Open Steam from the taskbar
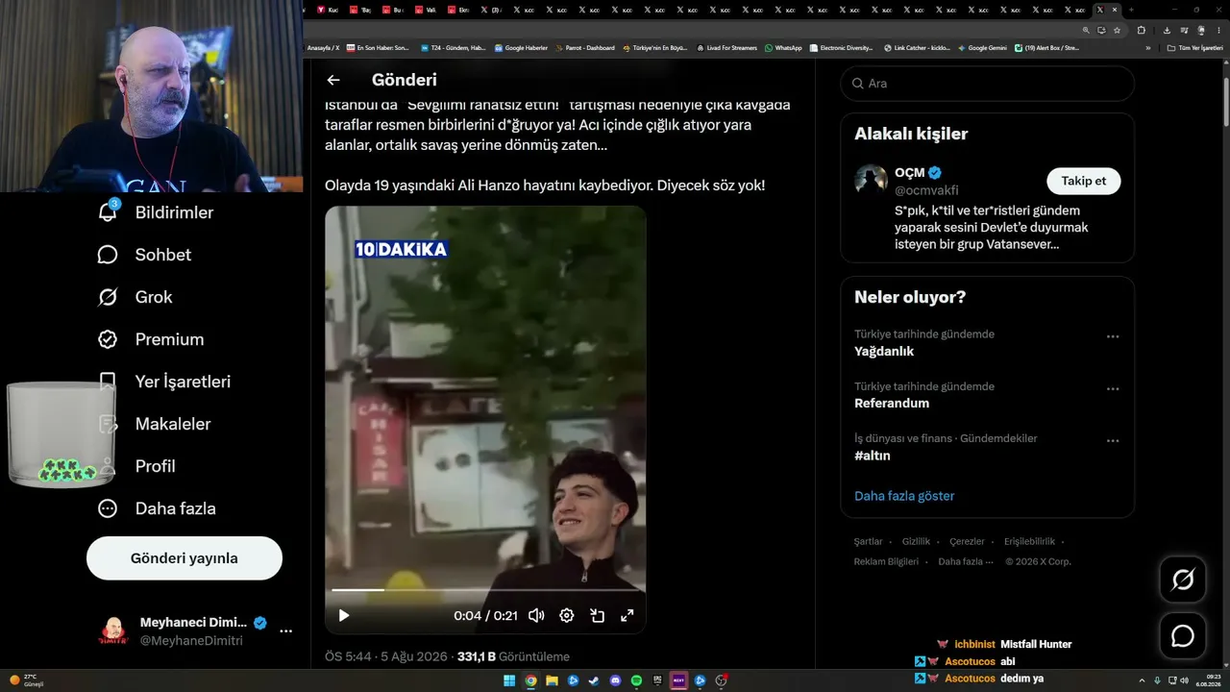The image size is (1230, 692). point(594,680)
